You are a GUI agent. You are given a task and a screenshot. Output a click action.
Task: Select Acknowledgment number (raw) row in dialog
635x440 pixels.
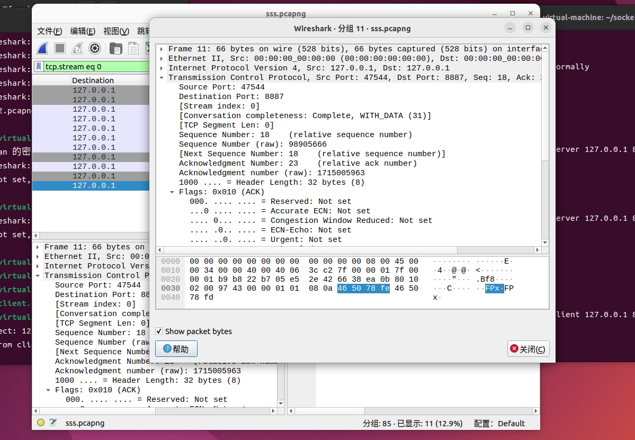pos(272,173)
